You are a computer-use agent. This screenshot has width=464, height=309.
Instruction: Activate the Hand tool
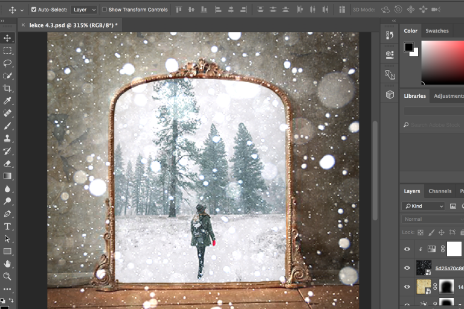click(7, 264)
